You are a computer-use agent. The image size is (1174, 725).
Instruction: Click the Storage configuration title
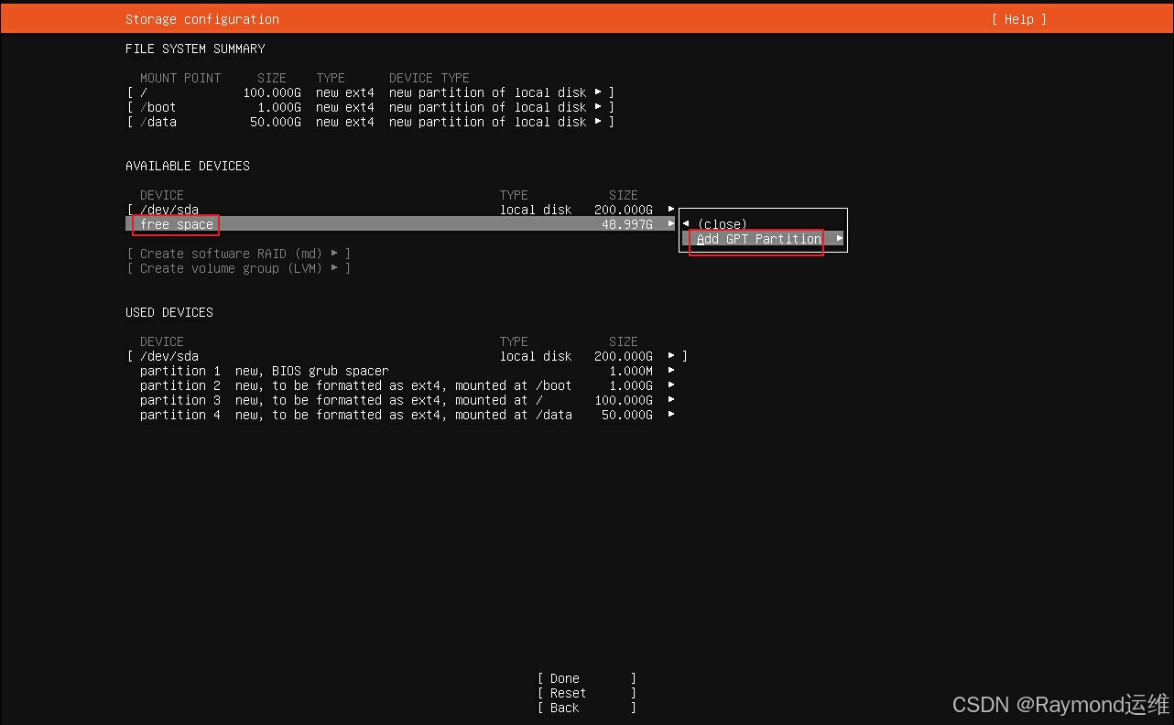[x=202, y=19]
